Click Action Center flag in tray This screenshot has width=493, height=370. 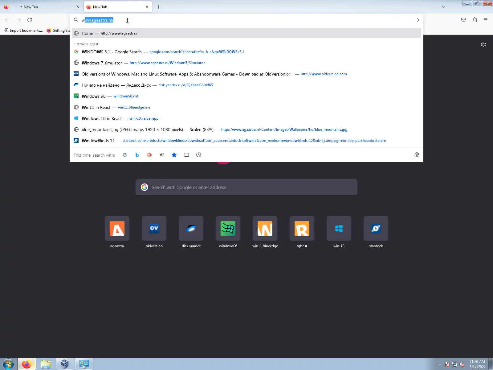447,364
